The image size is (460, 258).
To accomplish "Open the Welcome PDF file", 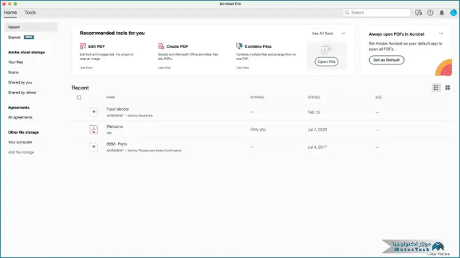I will point(115,126).
